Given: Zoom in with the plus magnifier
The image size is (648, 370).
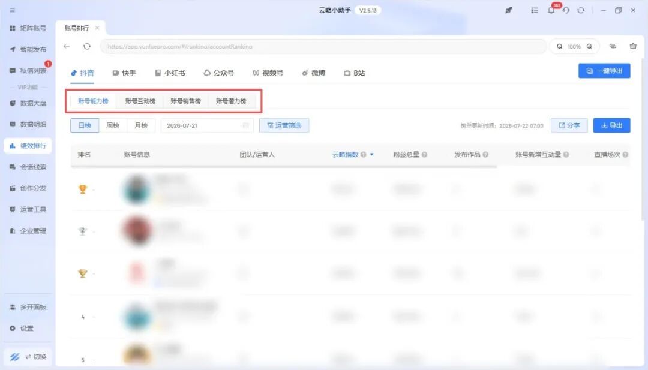Looking at the screenshot, I should coord(589,46).
